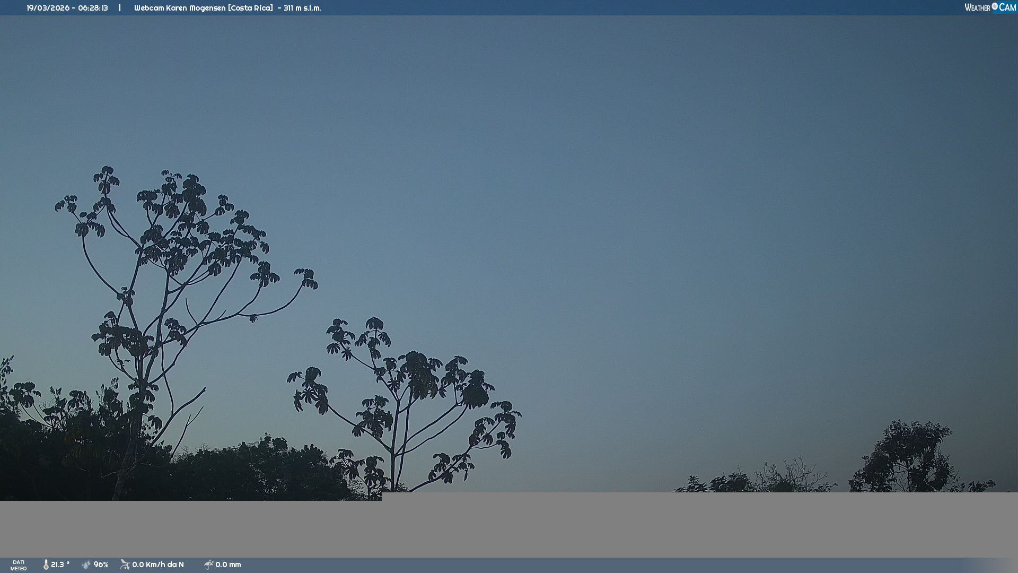Click the DATI METEO label
Viewport: 1018px width, 573px height.
click(x=19, y=565)
